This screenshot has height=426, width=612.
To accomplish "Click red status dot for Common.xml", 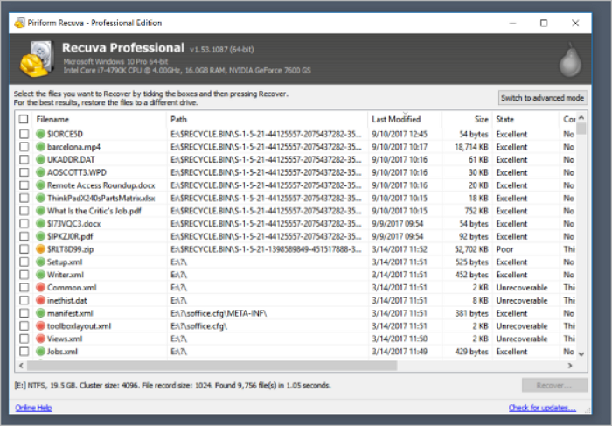I will [40, 288].
